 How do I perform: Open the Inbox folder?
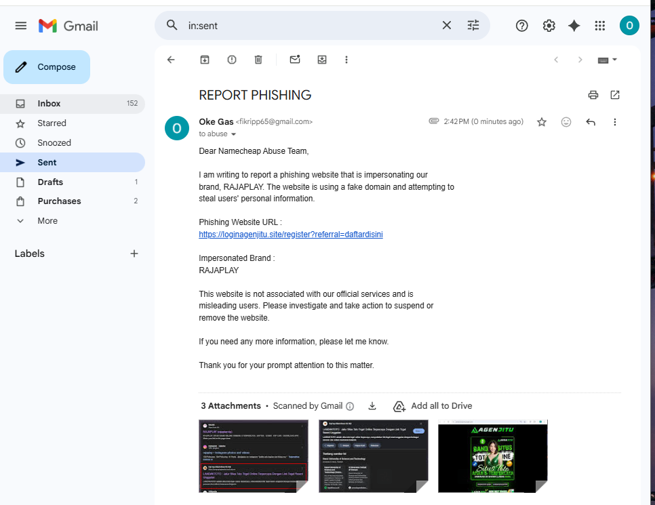pyautogui.click(x=73, y=104)
